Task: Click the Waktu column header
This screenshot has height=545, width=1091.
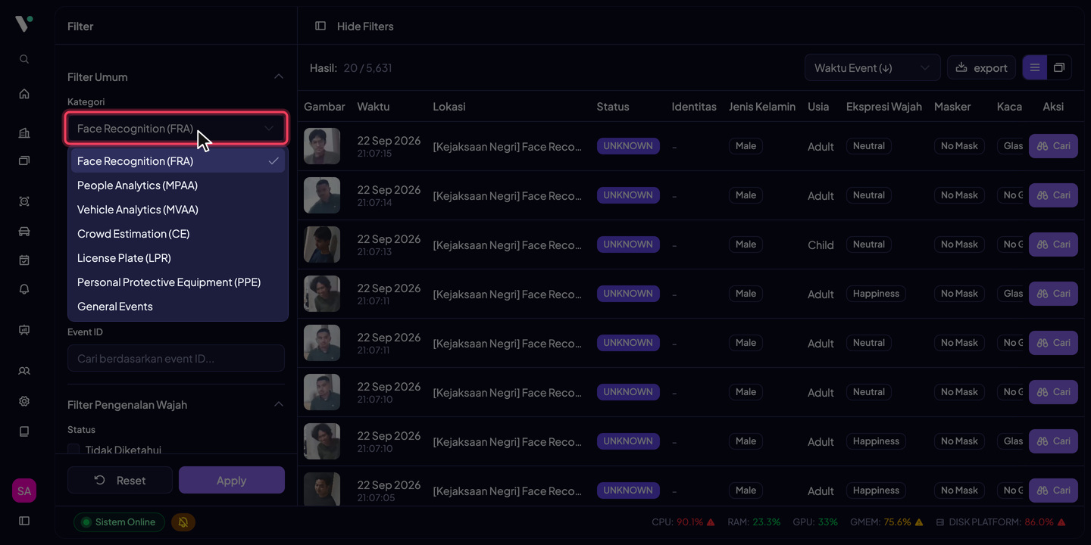Action: (x=374, y=107)
